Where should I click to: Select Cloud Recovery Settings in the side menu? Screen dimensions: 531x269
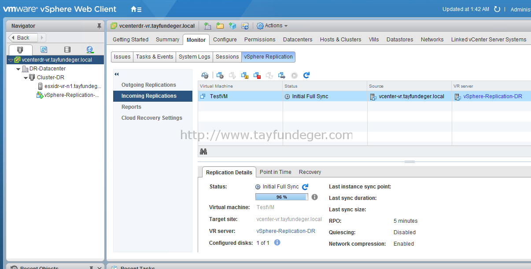point(152,118)
